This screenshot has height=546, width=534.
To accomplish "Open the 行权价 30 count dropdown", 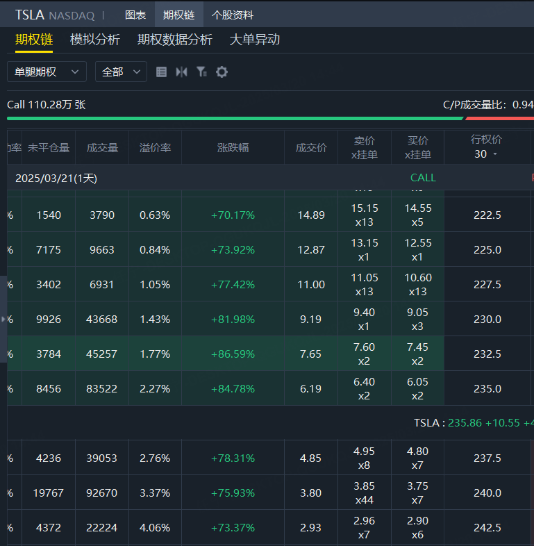I will coord(486,154).
